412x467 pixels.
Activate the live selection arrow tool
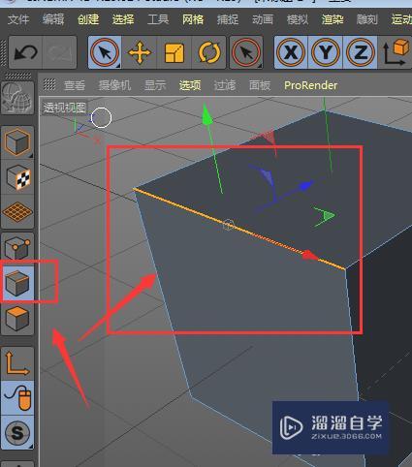click(105, 52)
